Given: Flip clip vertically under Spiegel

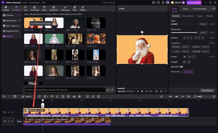Looking at the screenshot, I should click(189, 62).
